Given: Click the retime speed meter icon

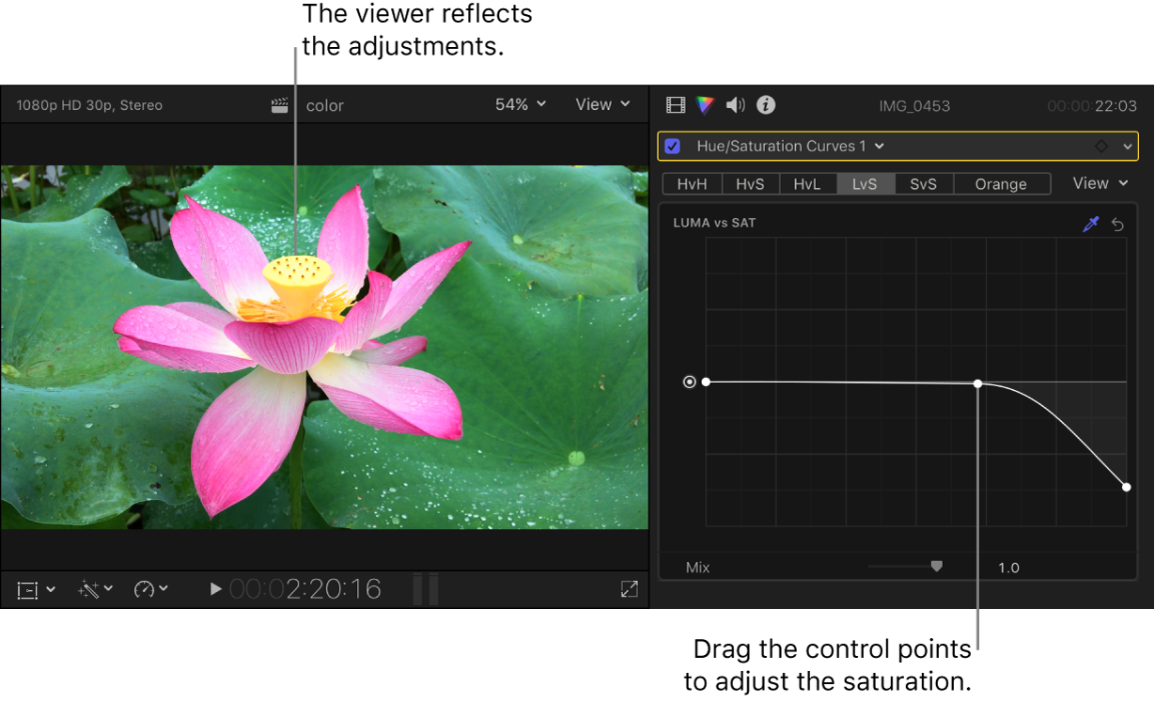Looking at the screenshot, I should [x=148, y=589].
